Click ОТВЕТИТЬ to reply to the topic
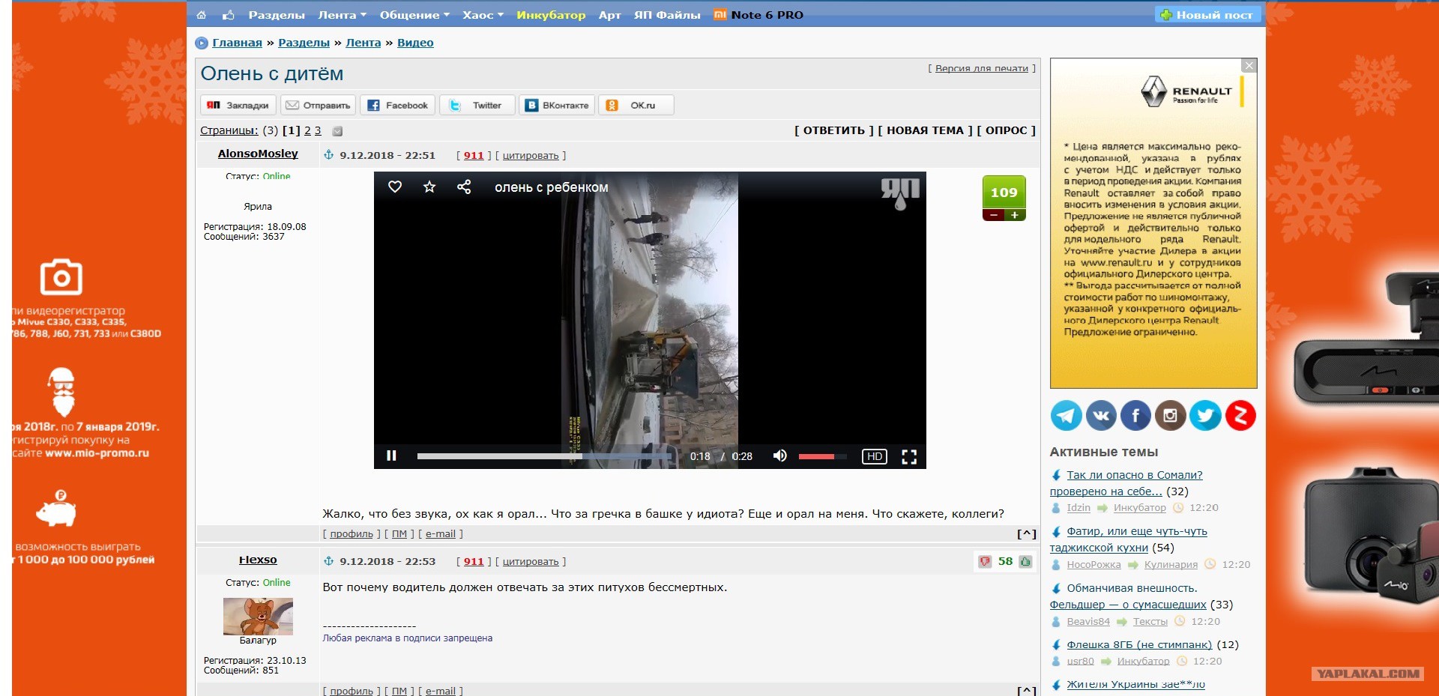The width and height of the screenshot is (1439, 696). (x=834, y=130)
